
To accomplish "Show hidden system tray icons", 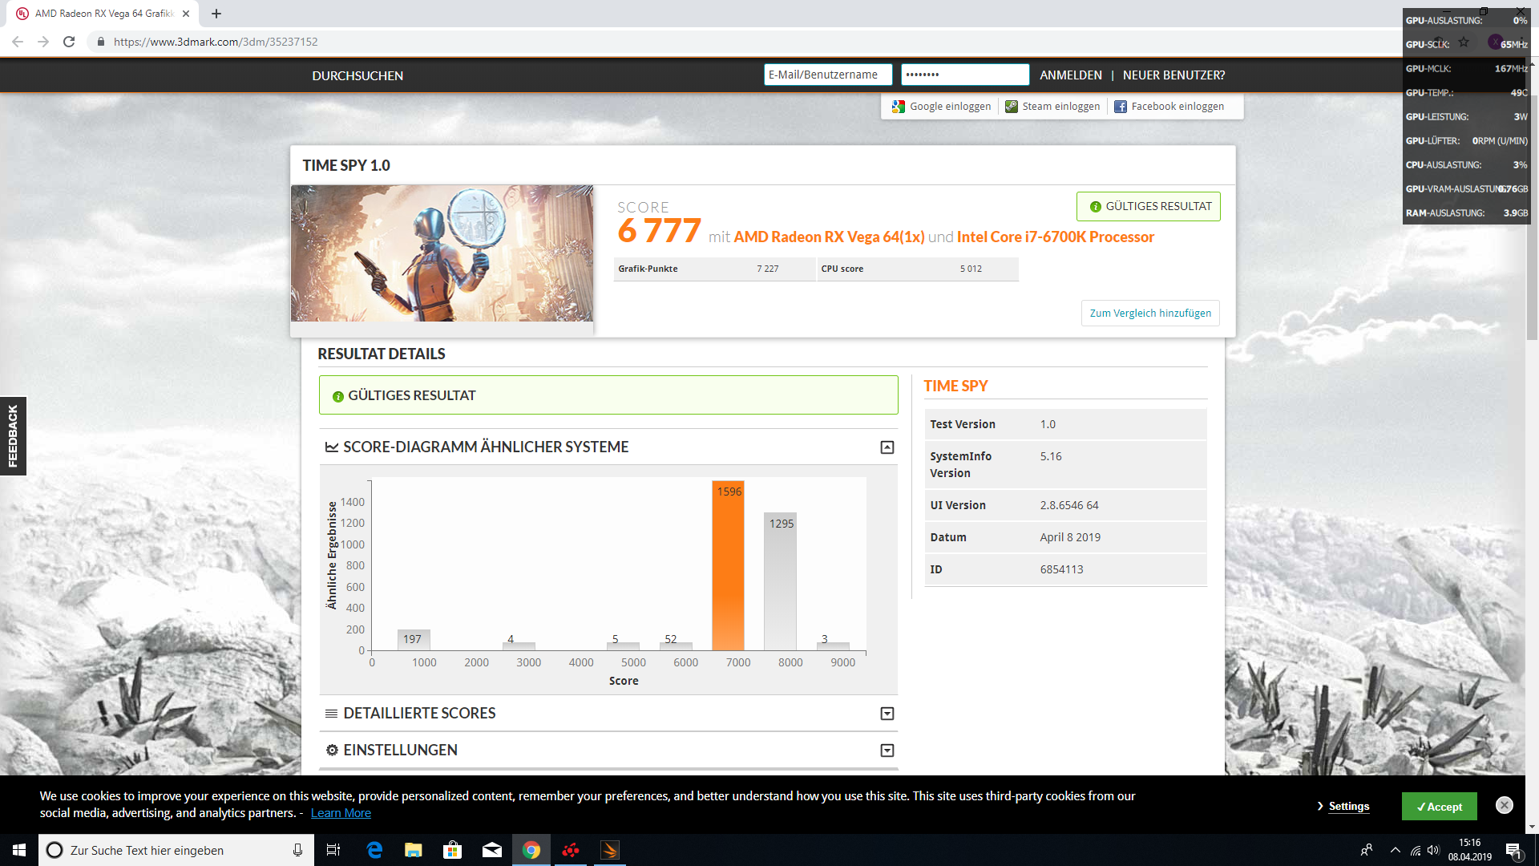I will point(1396,850).
